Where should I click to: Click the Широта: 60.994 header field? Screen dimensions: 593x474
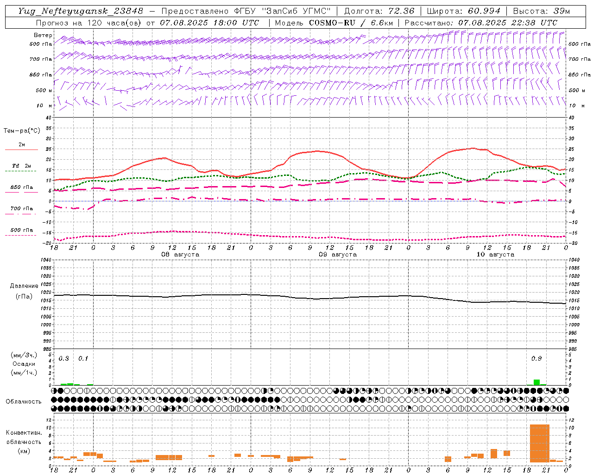pos(463,11)
